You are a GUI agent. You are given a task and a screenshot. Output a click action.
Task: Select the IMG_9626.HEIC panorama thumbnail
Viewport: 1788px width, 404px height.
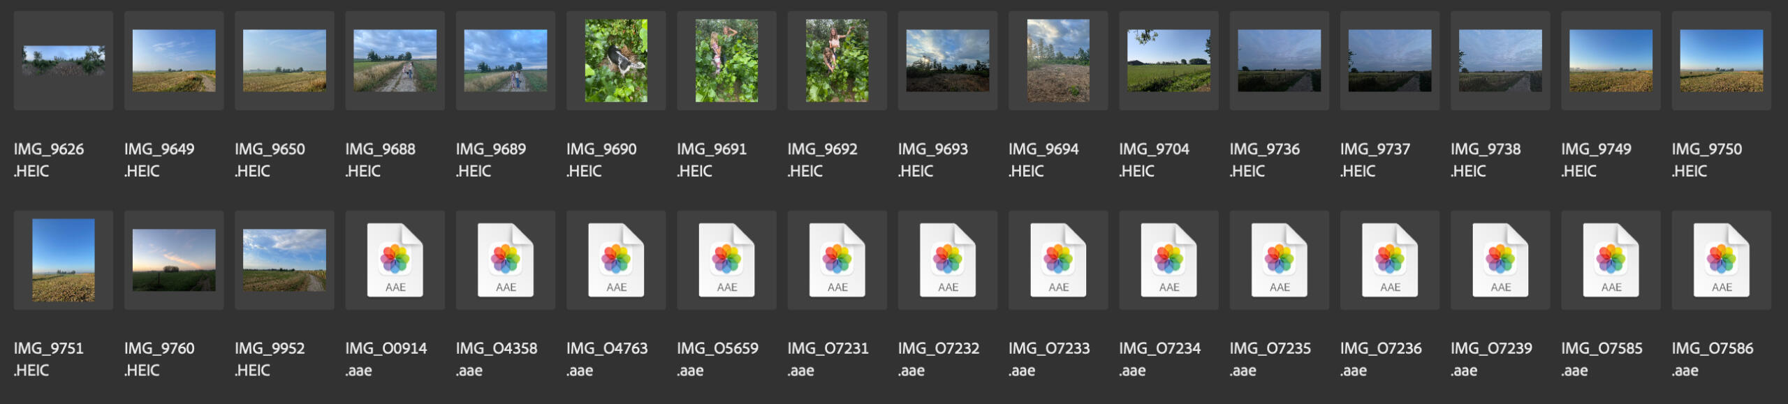[64, 61]
